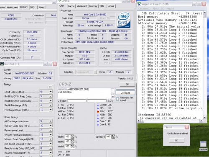Click the Configure button in SpeedFan

(x=125, y=93)
